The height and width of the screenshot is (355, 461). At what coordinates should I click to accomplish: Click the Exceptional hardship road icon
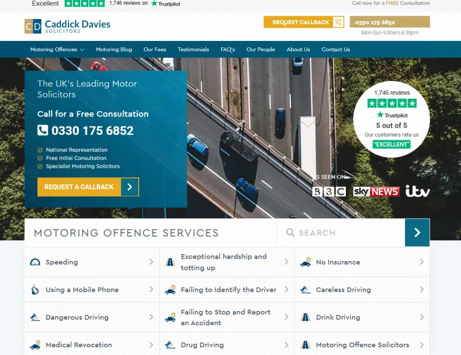tap(170, 262)
